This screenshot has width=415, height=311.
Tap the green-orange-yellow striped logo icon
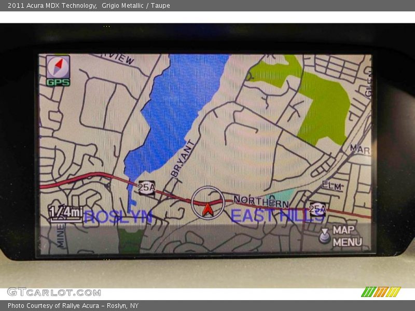coord(381,292)
